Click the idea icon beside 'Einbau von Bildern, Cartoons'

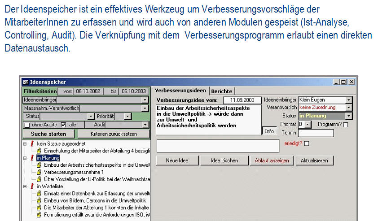pyautogui.click(x=39, y=200)
